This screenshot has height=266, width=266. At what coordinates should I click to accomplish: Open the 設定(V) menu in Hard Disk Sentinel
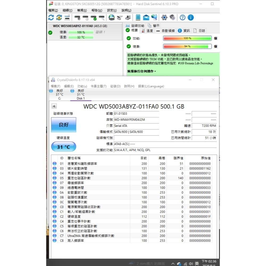tap(112, 10)
